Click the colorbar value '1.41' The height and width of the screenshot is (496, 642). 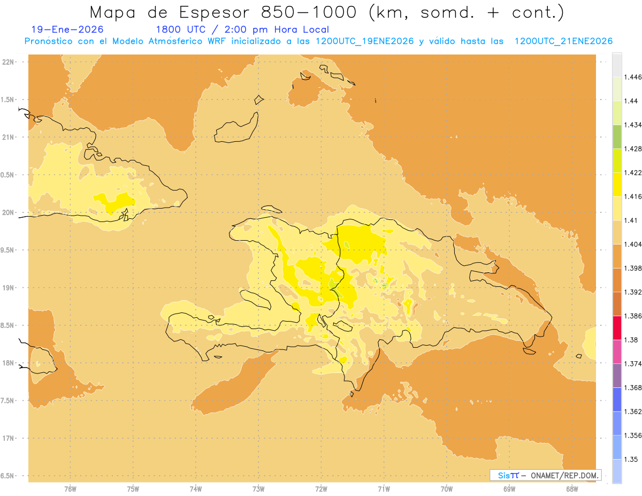[630, 220]
